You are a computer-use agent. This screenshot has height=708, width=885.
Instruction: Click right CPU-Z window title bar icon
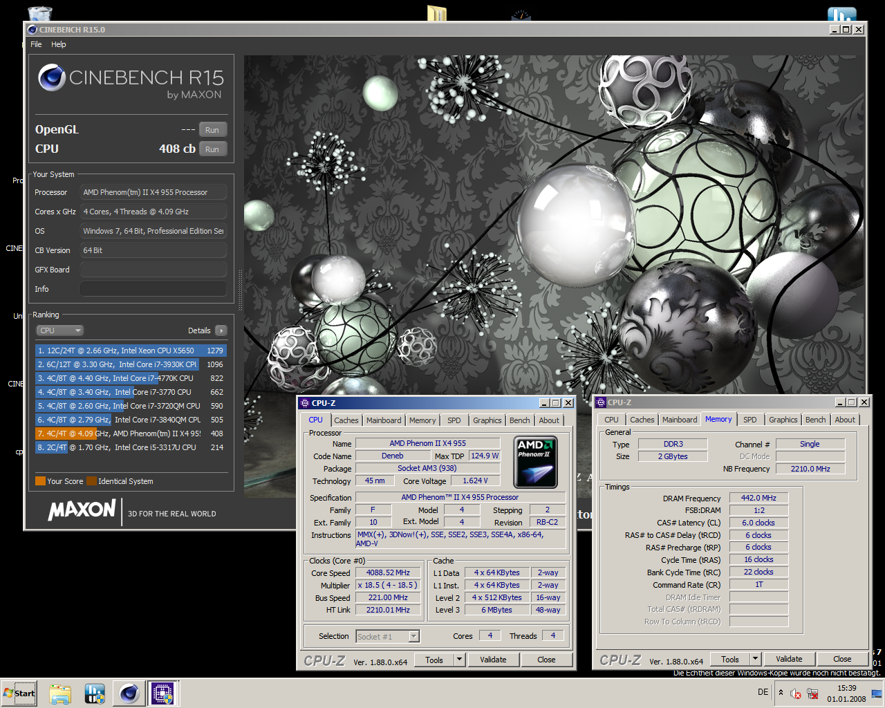600,402
